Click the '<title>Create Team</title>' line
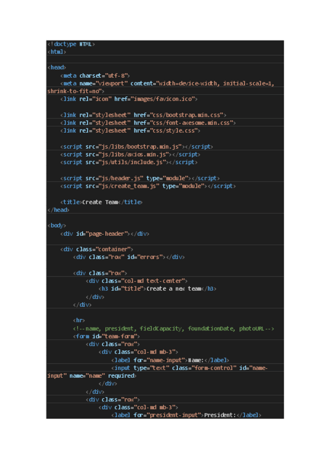 coord(101,202)
